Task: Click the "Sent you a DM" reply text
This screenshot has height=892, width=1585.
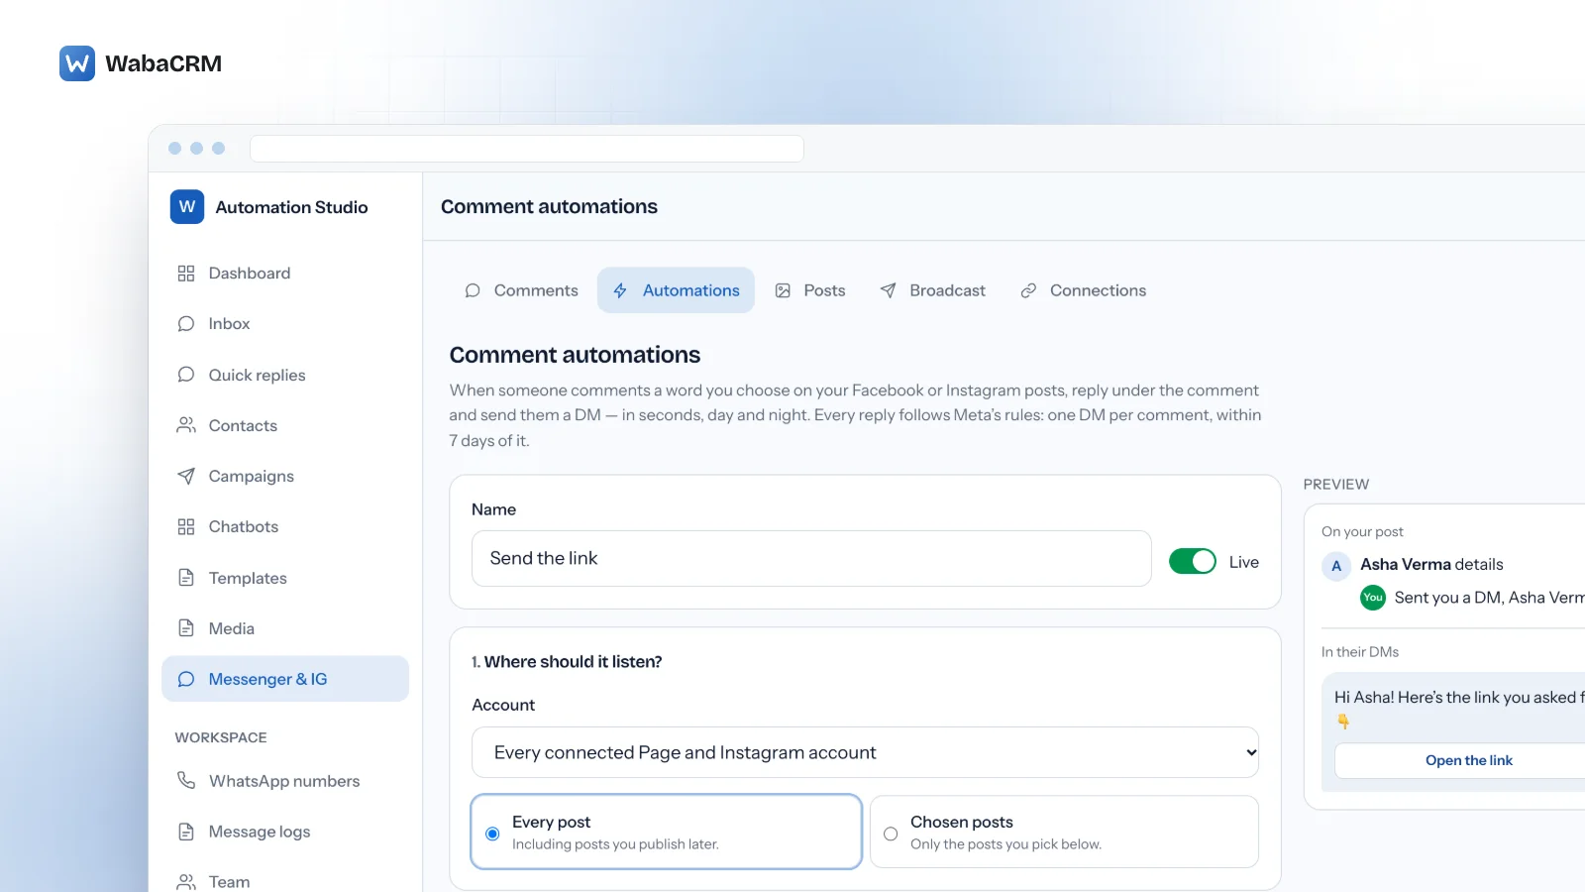Action: click(x=1490, y=598)
